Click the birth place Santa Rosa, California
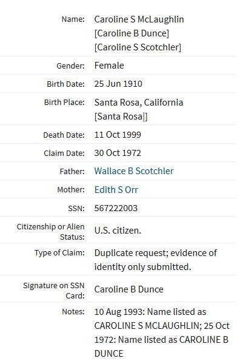The image size is (240, 361). (x=139, y=103)
